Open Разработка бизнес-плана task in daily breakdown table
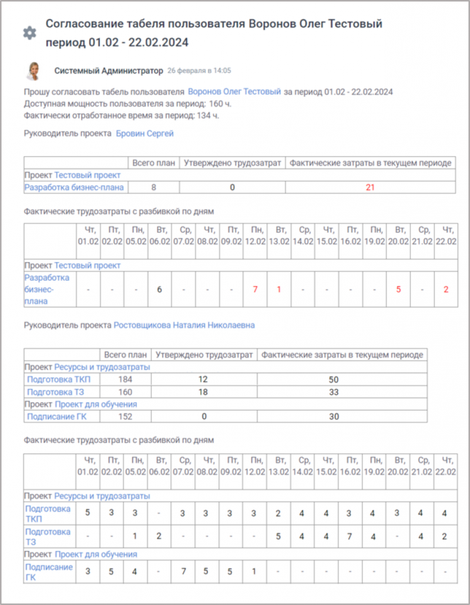 [46, 289]
